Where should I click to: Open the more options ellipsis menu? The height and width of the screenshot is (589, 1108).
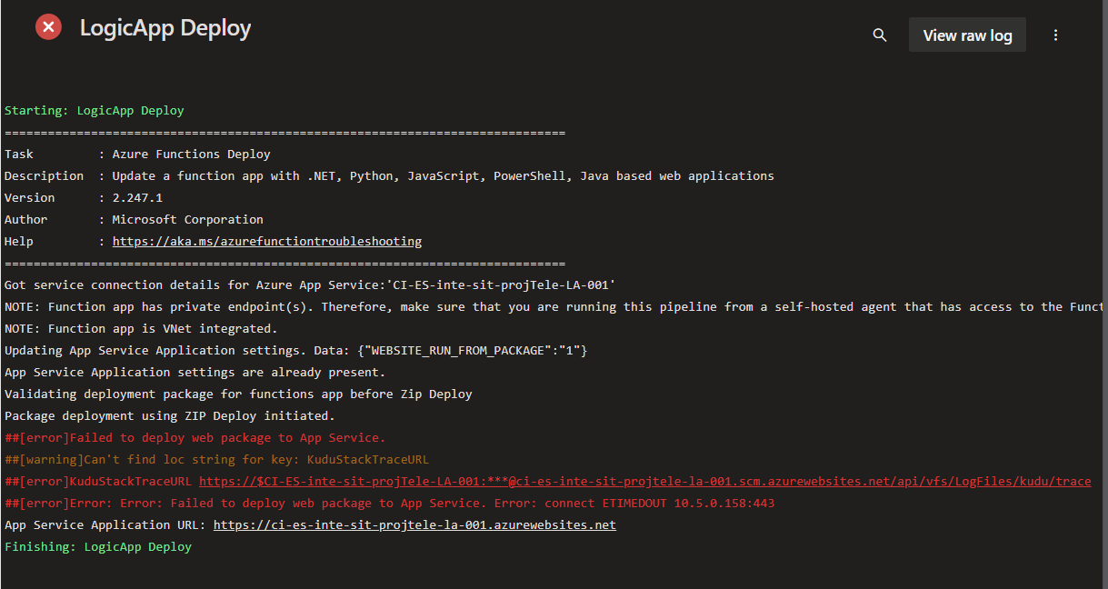point(1055,35)
